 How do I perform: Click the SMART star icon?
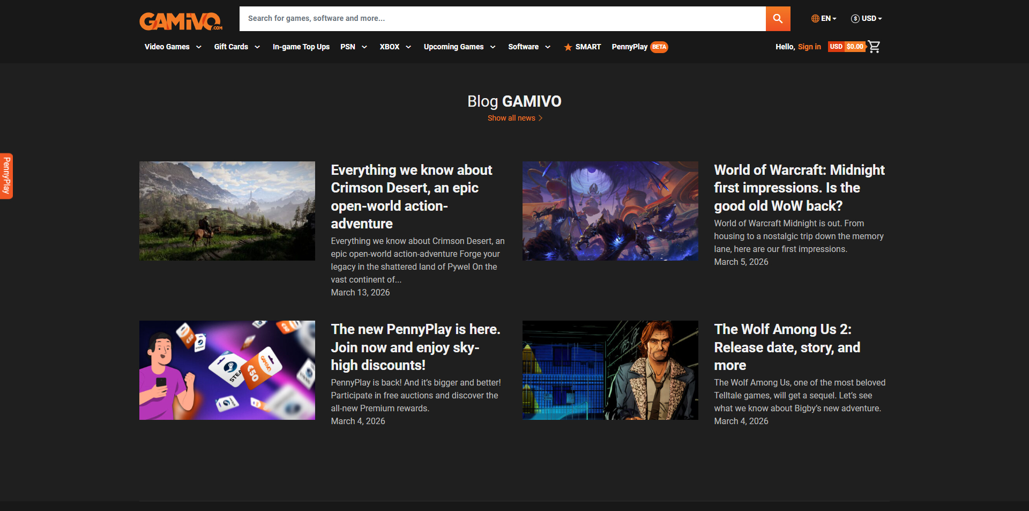pos(568,47)
